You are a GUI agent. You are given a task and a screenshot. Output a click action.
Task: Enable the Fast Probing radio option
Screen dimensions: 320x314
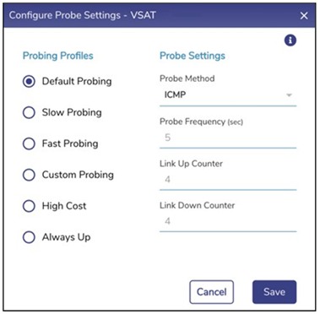[x=29, y=143]
